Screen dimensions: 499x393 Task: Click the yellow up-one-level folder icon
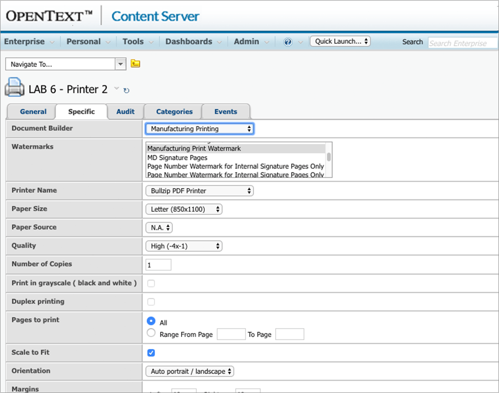click(135, 63)
